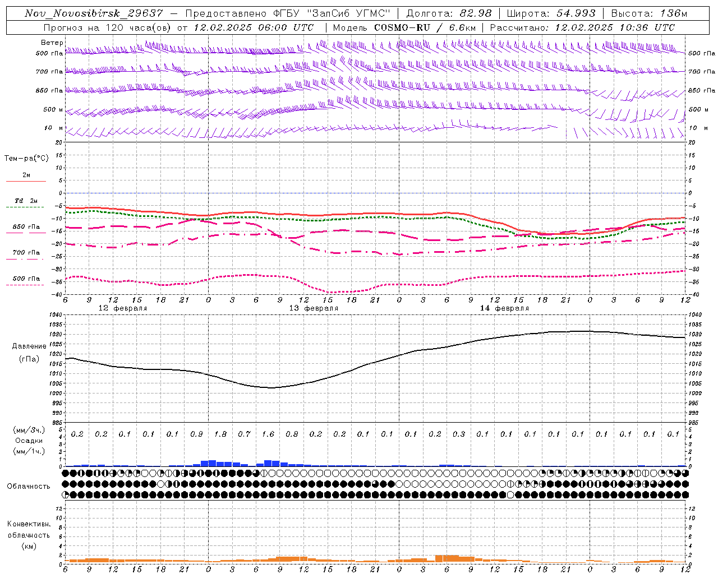Click the '850 гПа' temperature legend entry
718x574 pixels.
(26, 227)
